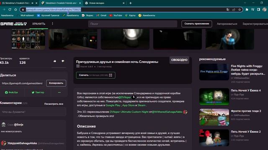The width and height of the screenshot is (268, 150).
Task: Open the VNGamesDev developer link
Action: (x=242, y=78)
